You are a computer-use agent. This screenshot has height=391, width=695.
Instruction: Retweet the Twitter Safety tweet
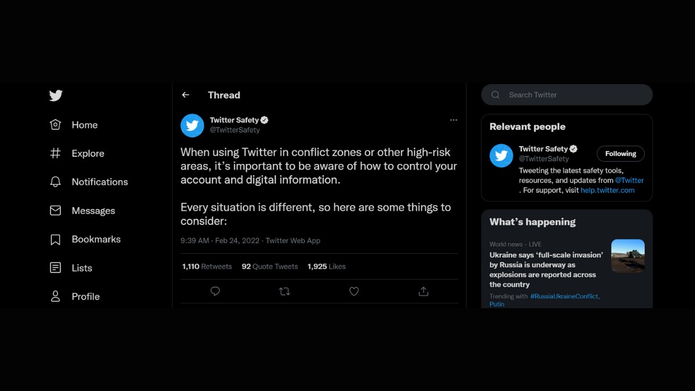[284, 291]
